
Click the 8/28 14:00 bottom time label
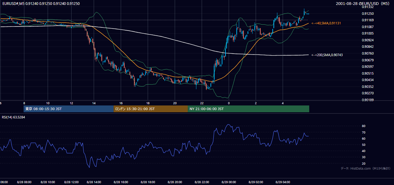94,182
